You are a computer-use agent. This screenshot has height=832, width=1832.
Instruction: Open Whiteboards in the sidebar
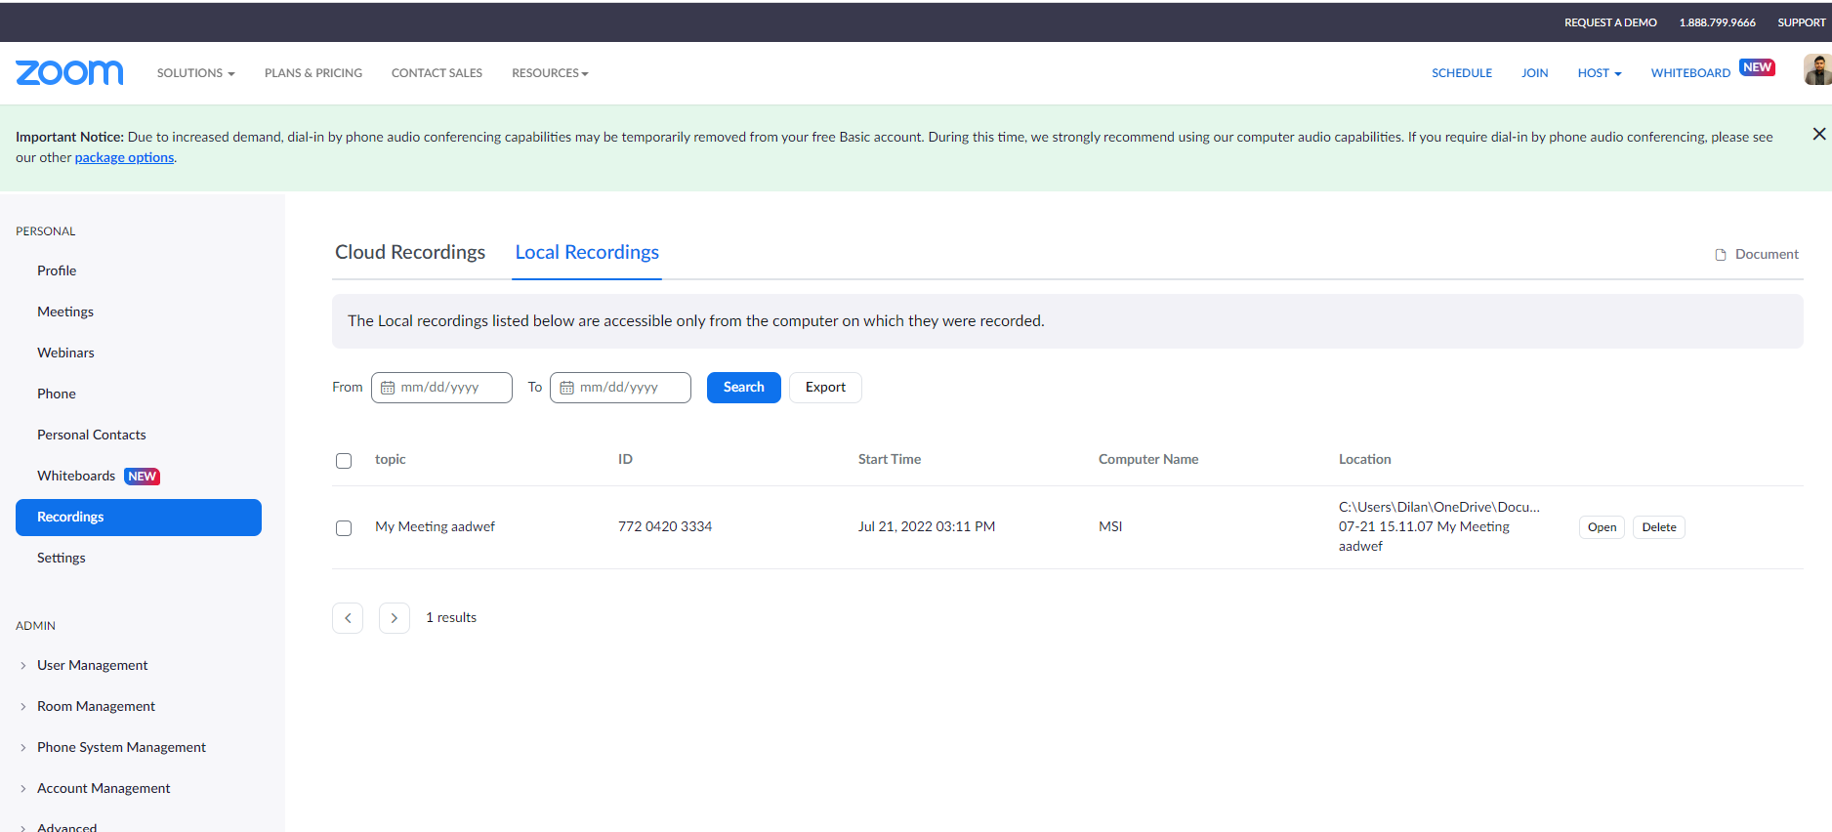(76, 476)
